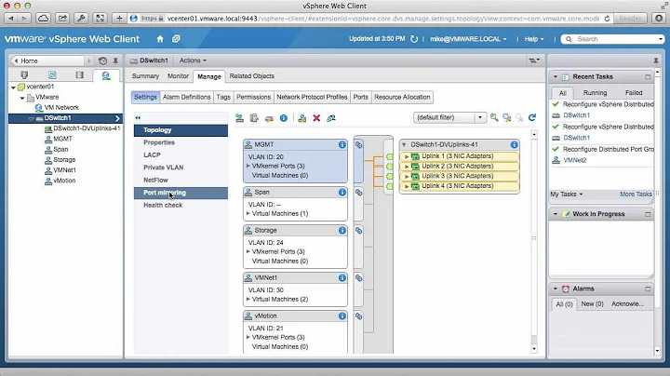Click the manage port groups toolbar icon

pyautogui.click(x=269, y=118)
